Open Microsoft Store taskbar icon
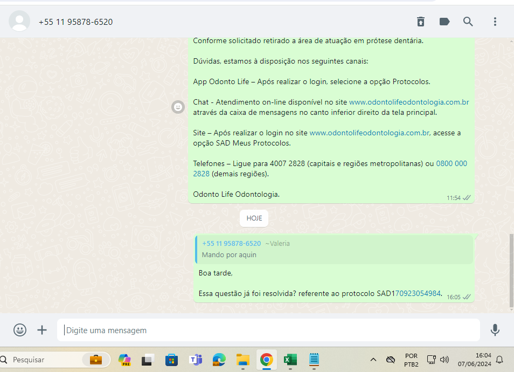514x372 pixels. coord(171,360)
